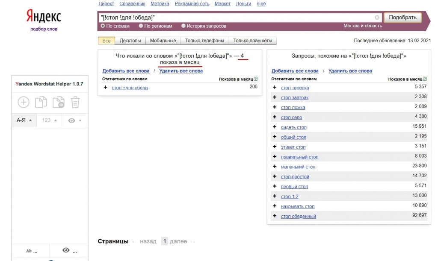Click inside the search query field

pos(235,18)
